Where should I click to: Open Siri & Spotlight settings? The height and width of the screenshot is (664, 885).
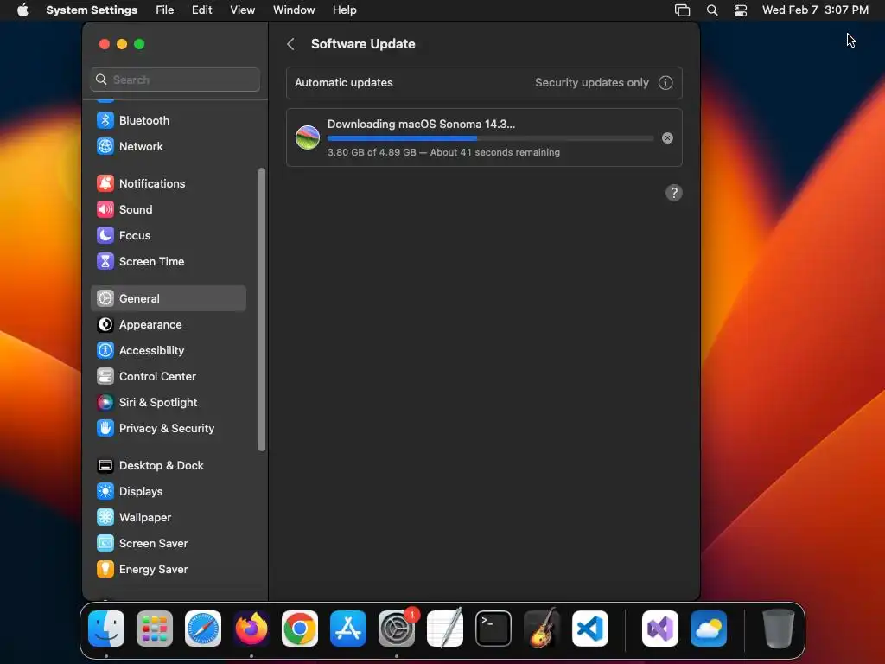(x=169, y=403)
